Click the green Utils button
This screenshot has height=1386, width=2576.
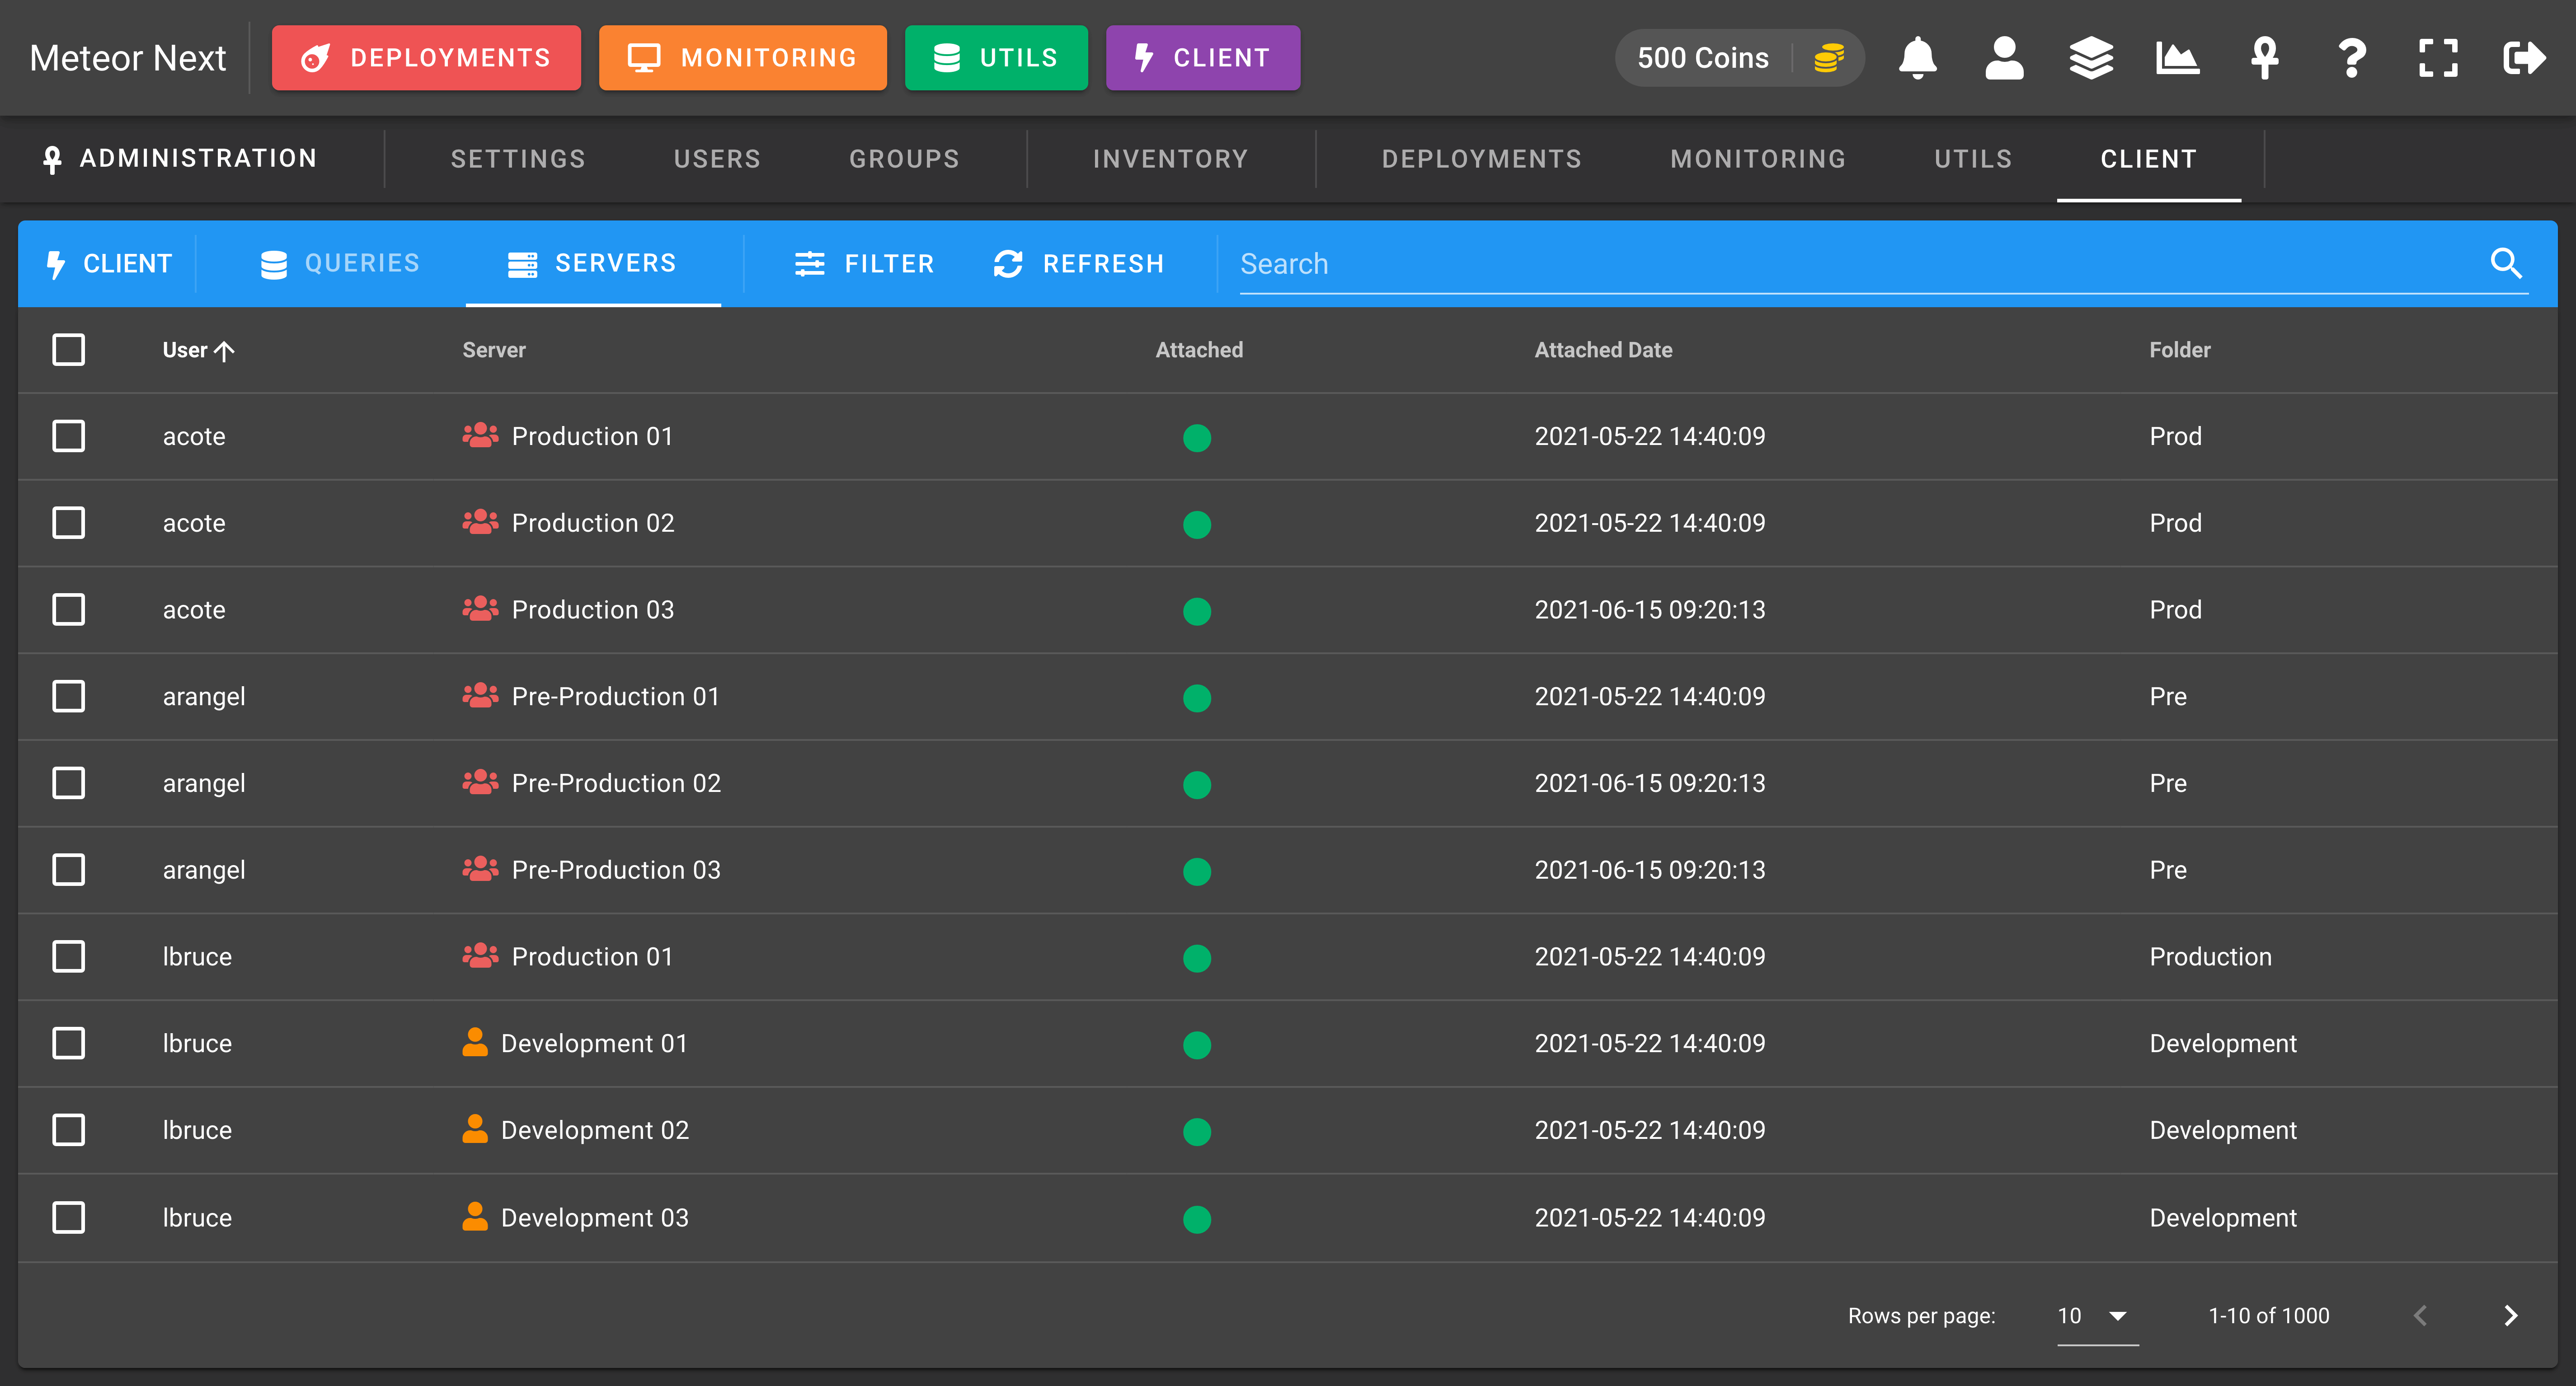996,58
